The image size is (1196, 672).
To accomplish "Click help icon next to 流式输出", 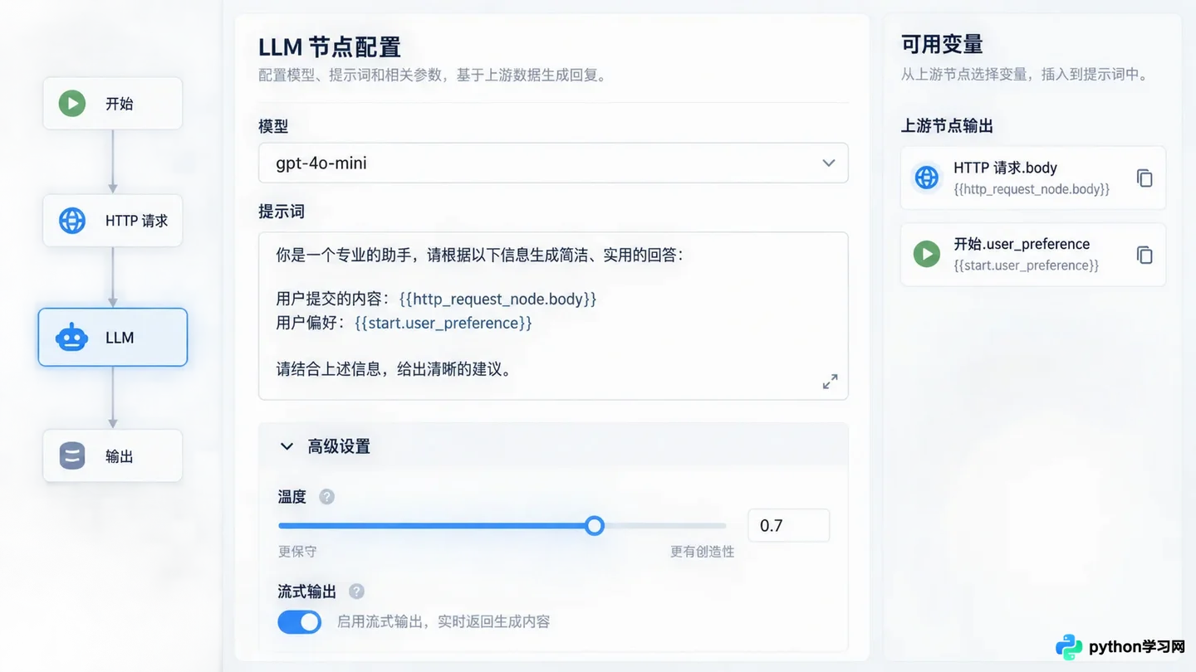I will tap(356, 592).
